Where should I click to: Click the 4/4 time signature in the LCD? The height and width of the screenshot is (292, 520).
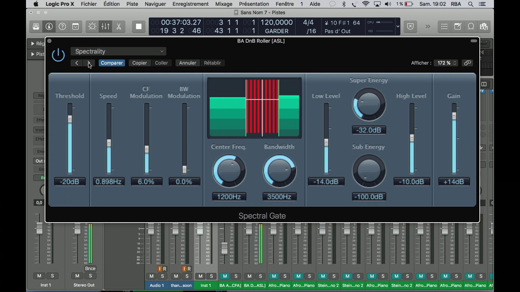(x=308, y=22)
